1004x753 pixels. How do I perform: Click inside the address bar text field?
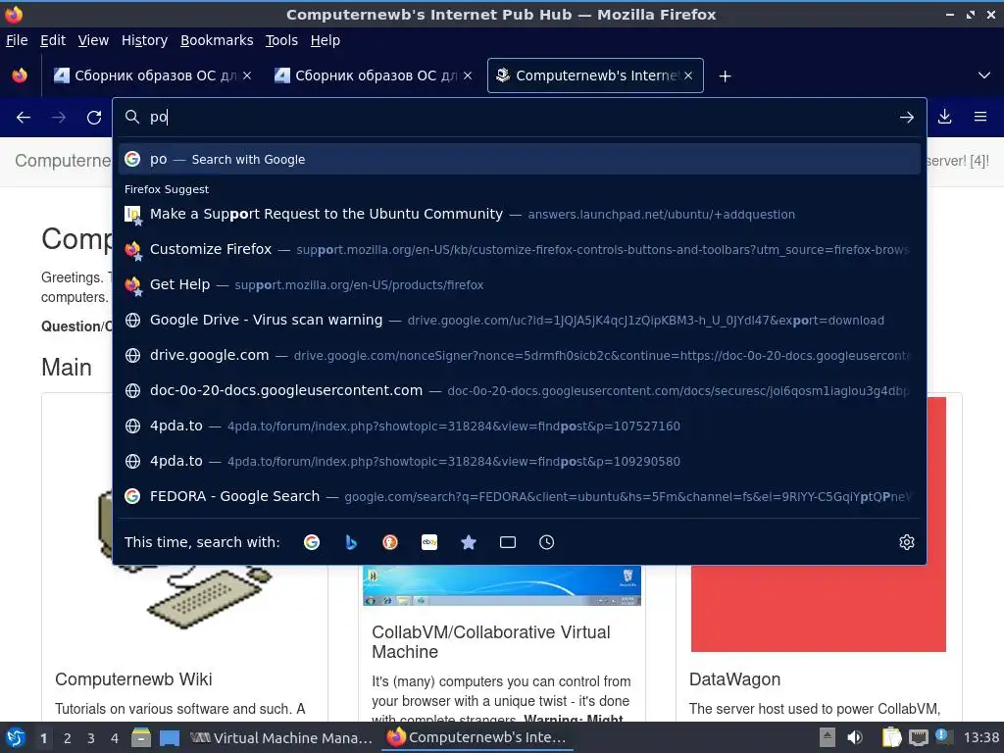click(519, 118)
